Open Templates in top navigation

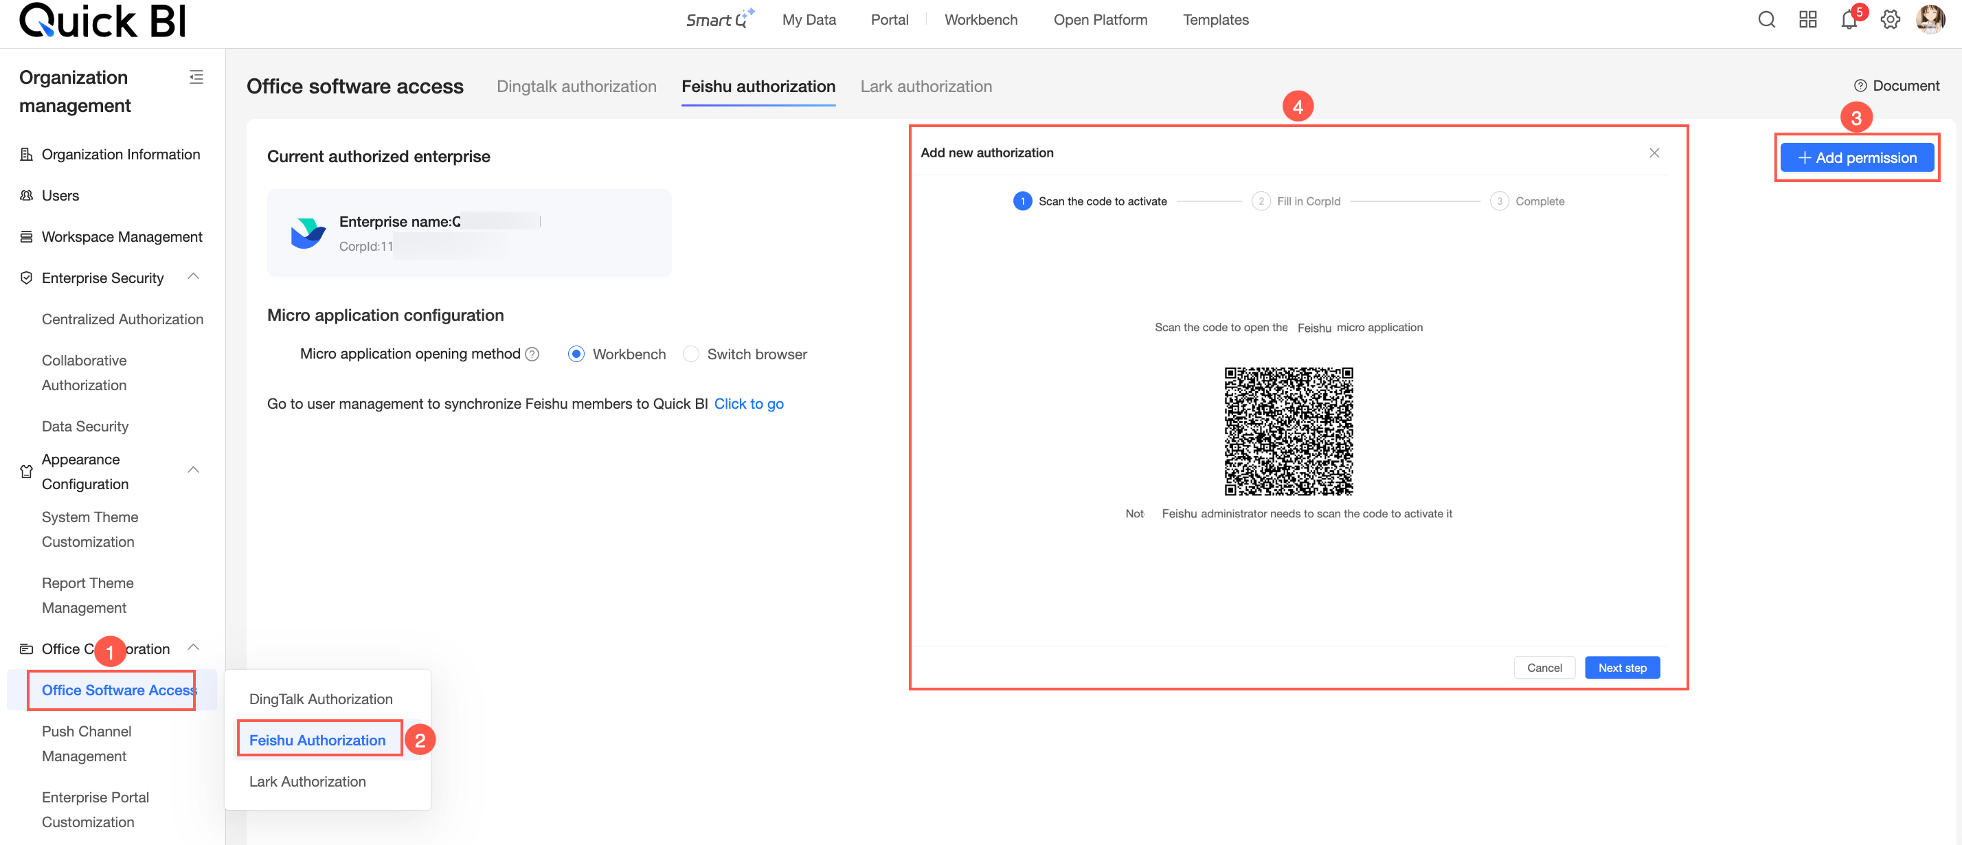tap(1215, 20)
